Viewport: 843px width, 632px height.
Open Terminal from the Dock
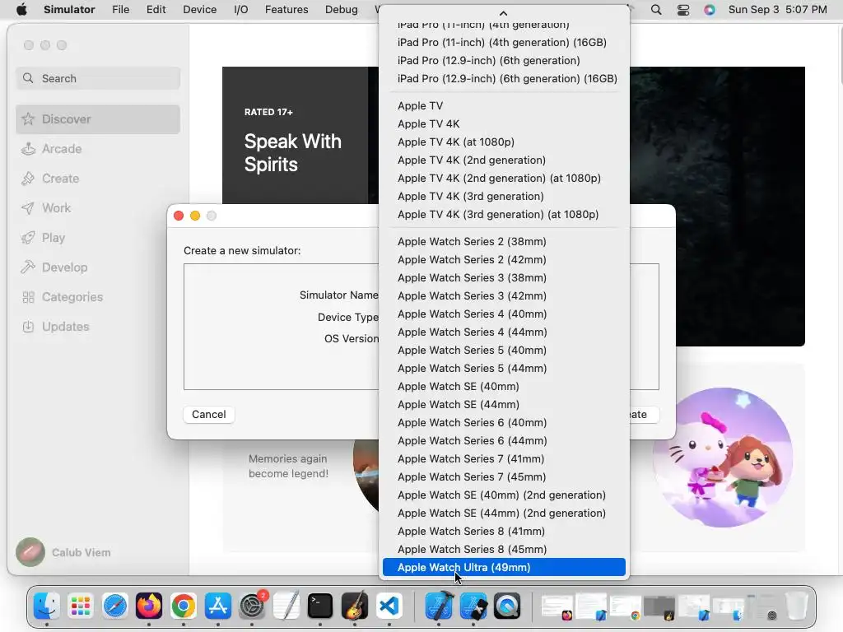point(320,606)
